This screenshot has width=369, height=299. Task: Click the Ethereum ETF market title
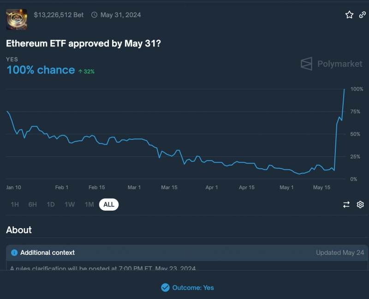coord(83,43)
